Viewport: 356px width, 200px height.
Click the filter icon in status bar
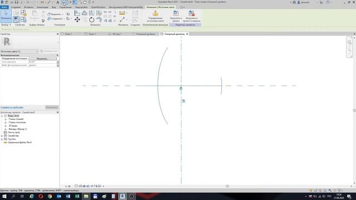pyautogui.click(x=339, y=191)
